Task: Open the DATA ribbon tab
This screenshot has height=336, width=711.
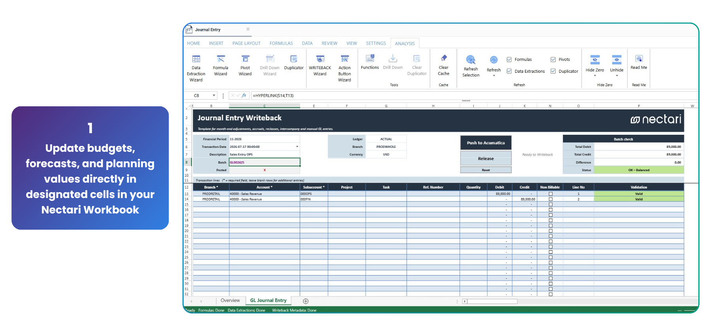Action: [x=307, y=43]
